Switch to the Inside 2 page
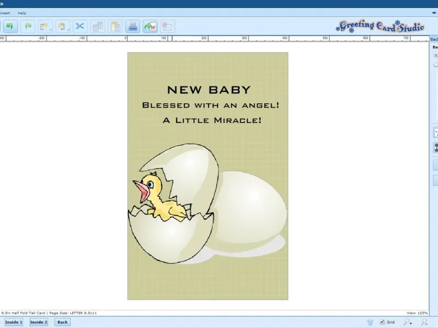Image resolution: width=438 pixels, height=328 pixels. (38, 322)
